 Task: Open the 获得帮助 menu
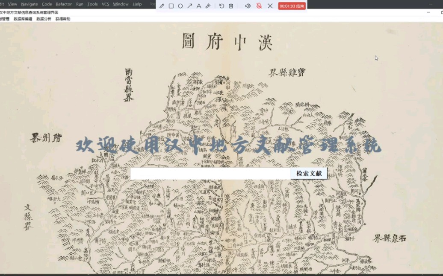[64, 19]
